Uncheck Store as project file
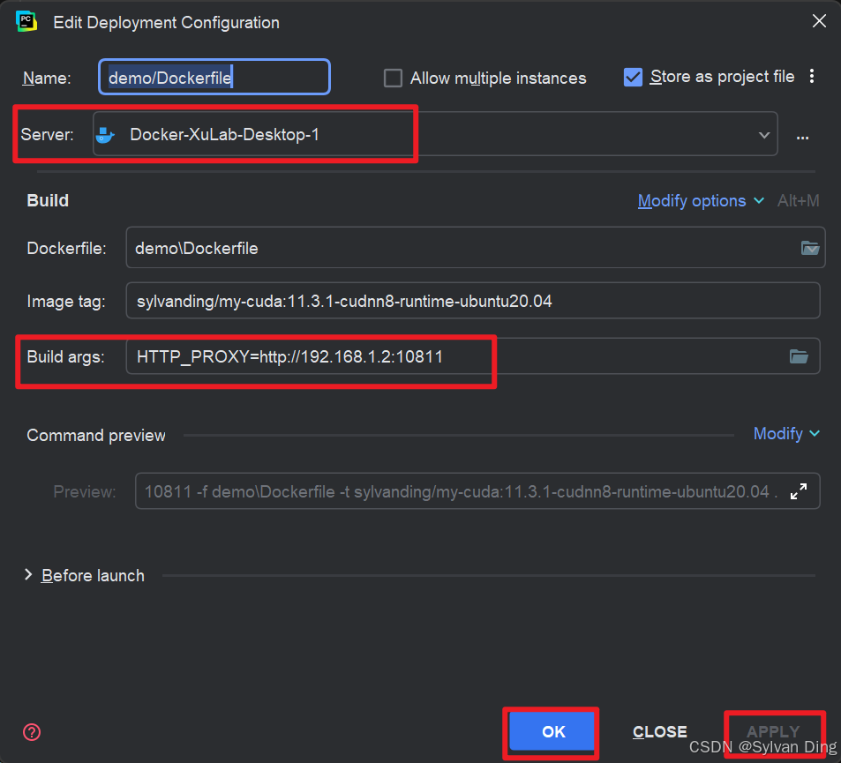Viewport: 841px width, 763px height. [x=633, y=78]
